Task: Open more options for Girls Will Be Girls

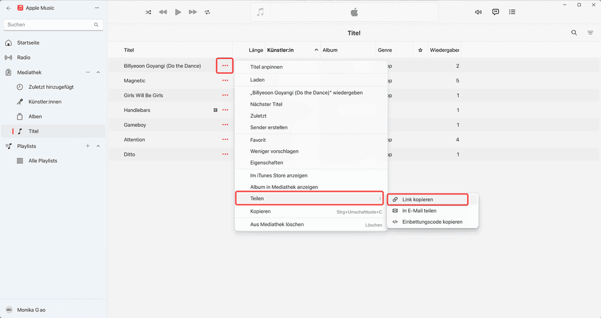Action: 225,96
